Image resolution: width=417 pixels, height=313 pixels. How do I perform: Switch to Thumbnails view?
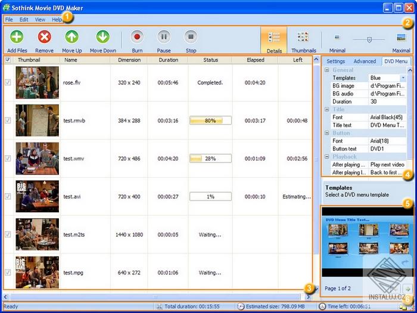tap(303, 38)
